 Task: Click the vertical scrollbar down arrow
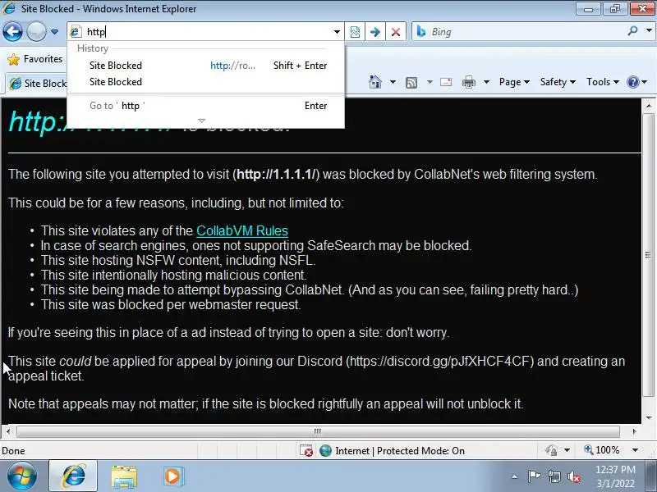click(649, 417)
